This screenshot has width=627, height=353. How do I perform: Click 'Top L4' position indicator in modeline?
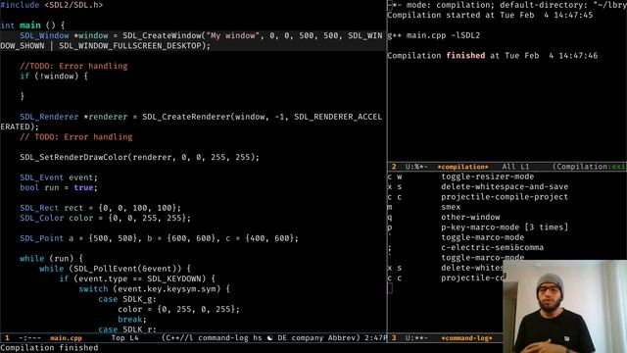(124, 337)
